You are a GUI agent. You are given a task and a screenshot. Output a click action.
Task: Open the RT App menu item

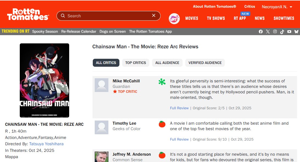[240, 18]
